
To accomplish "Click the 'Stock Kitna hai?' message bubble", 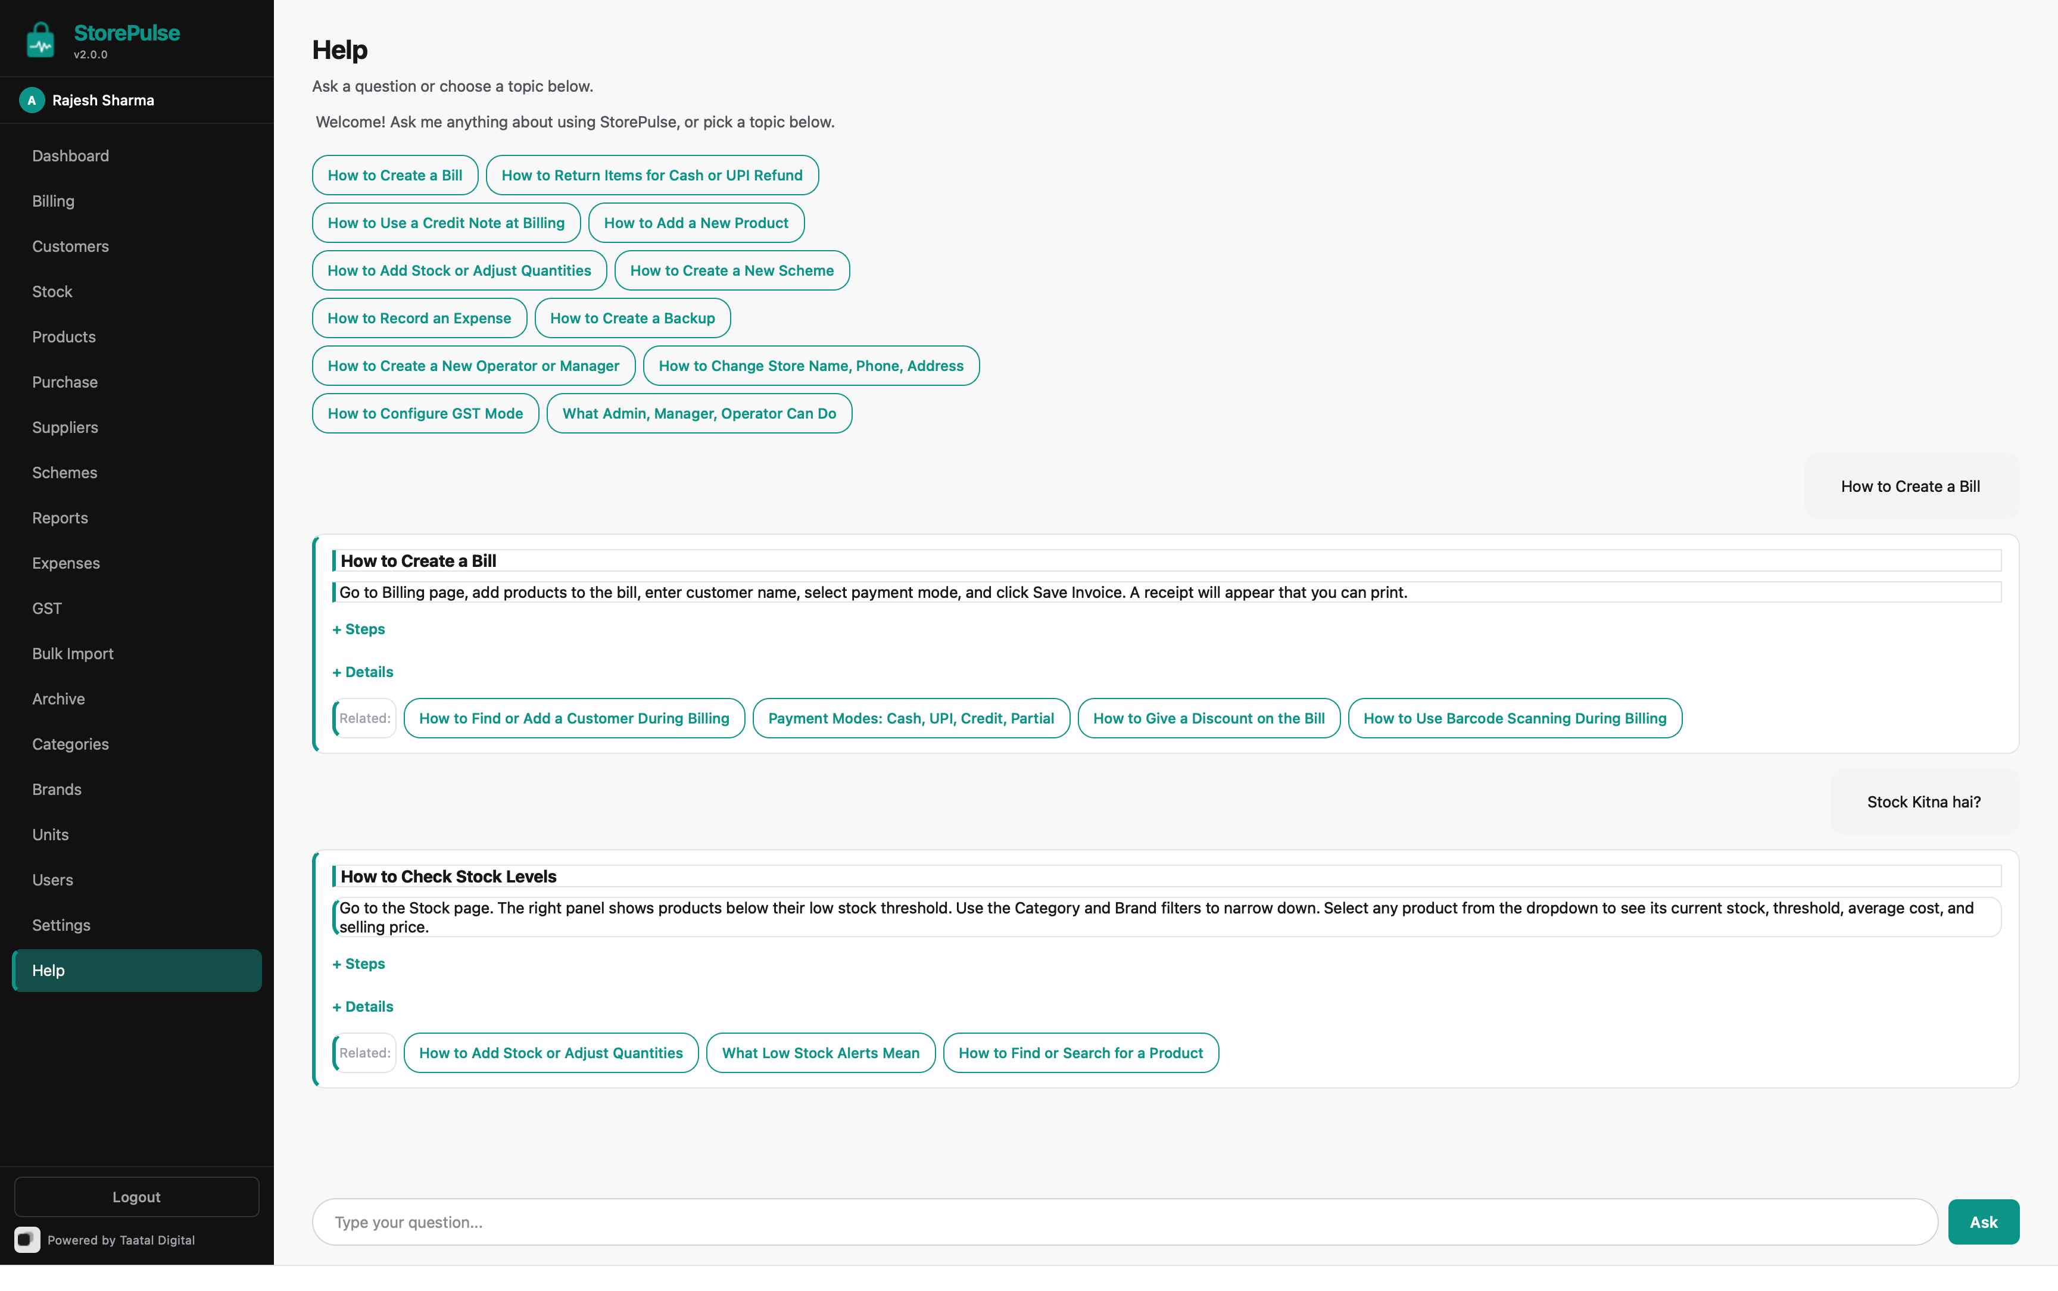I will pyautogui.click(x=1924, y=802).
